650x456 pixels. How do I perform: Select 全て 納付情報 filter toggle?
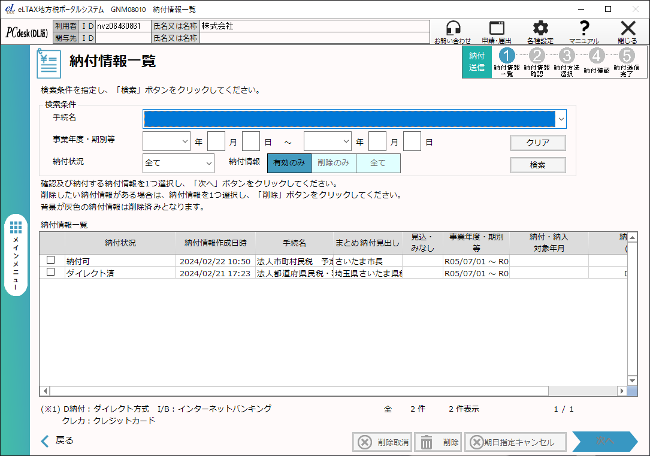point(378,163)
